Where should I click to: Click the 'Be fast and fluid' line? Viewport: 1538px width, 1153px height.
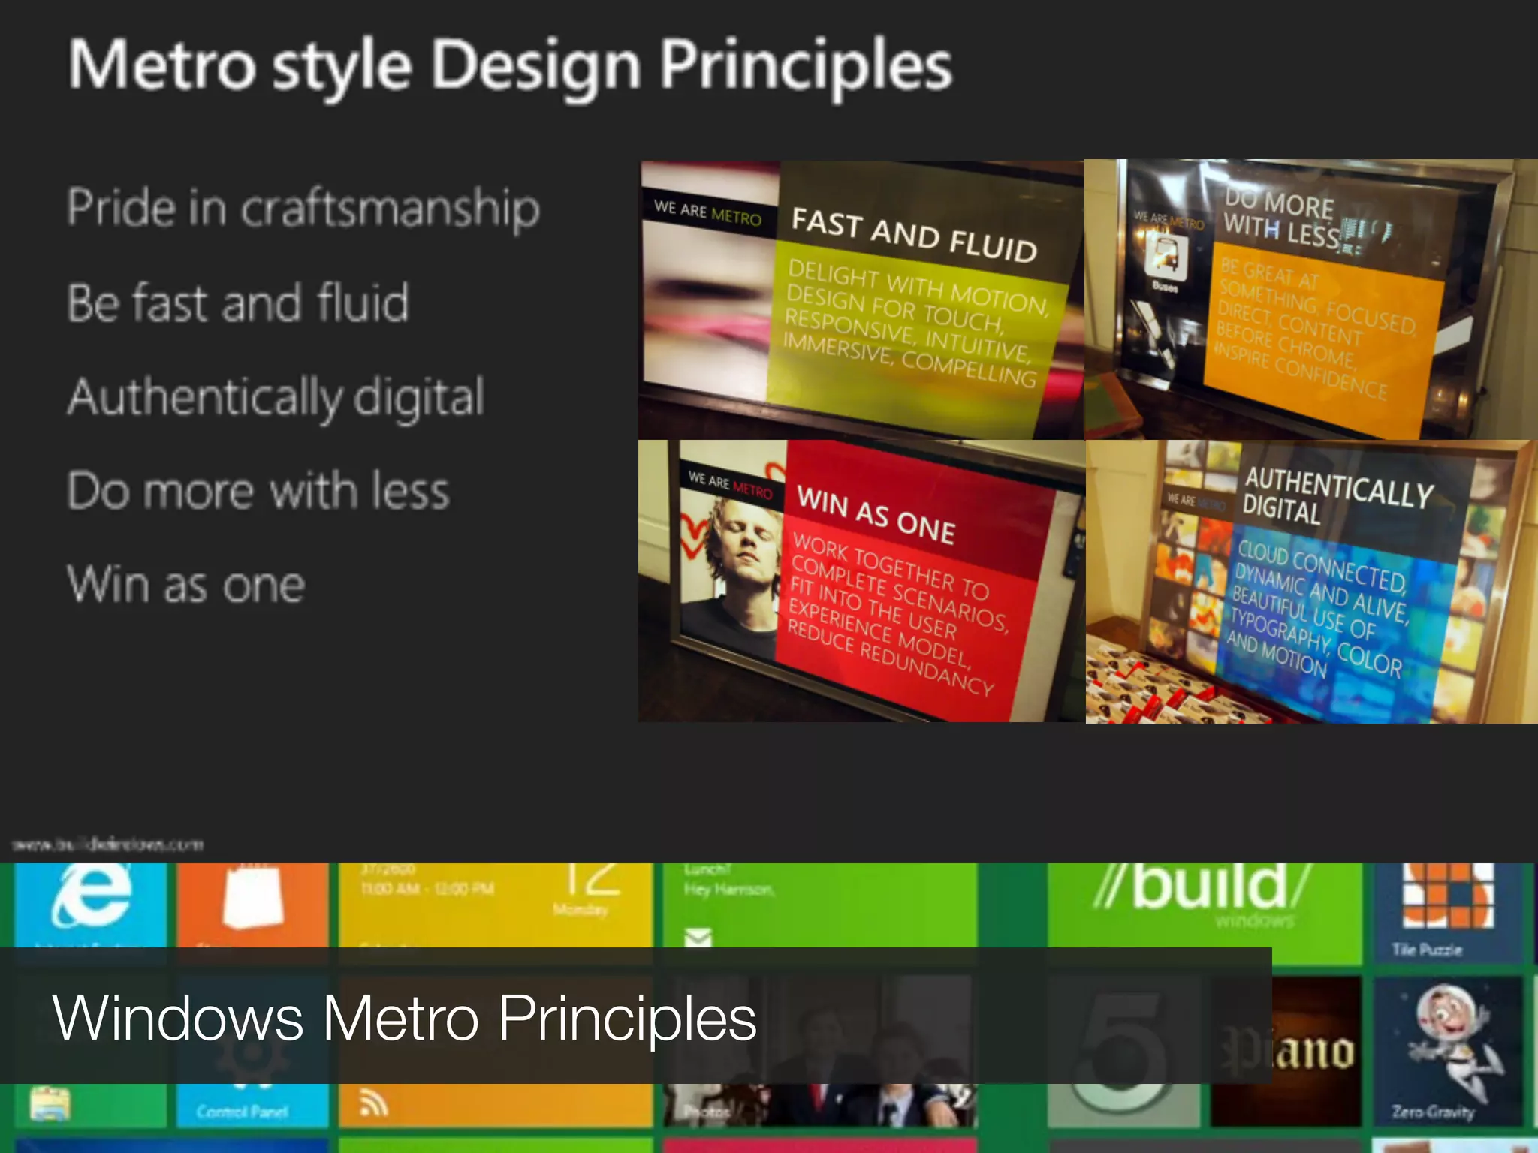(238, 302)
